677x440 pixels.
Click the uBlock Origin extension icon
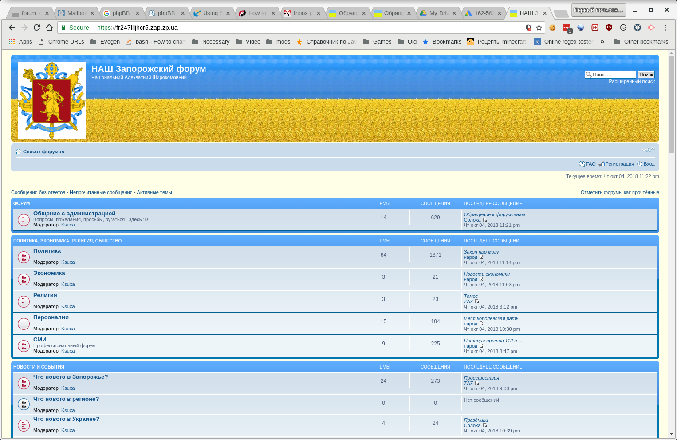609,28
